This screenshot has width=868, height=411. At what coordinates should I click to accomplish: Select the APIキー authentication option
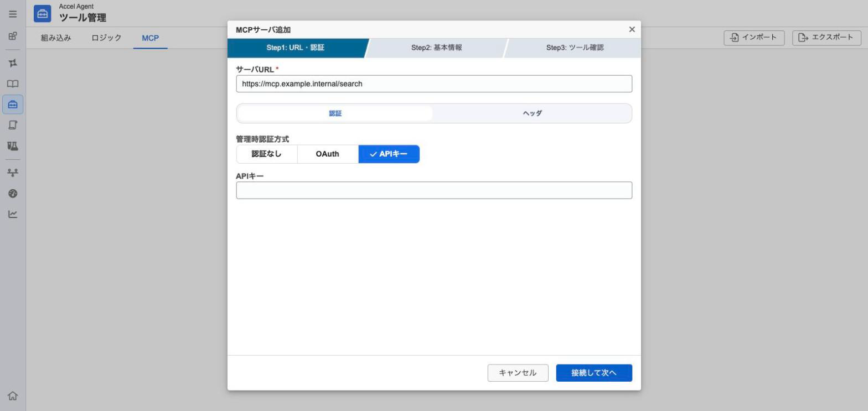click(x=389, y=154)
